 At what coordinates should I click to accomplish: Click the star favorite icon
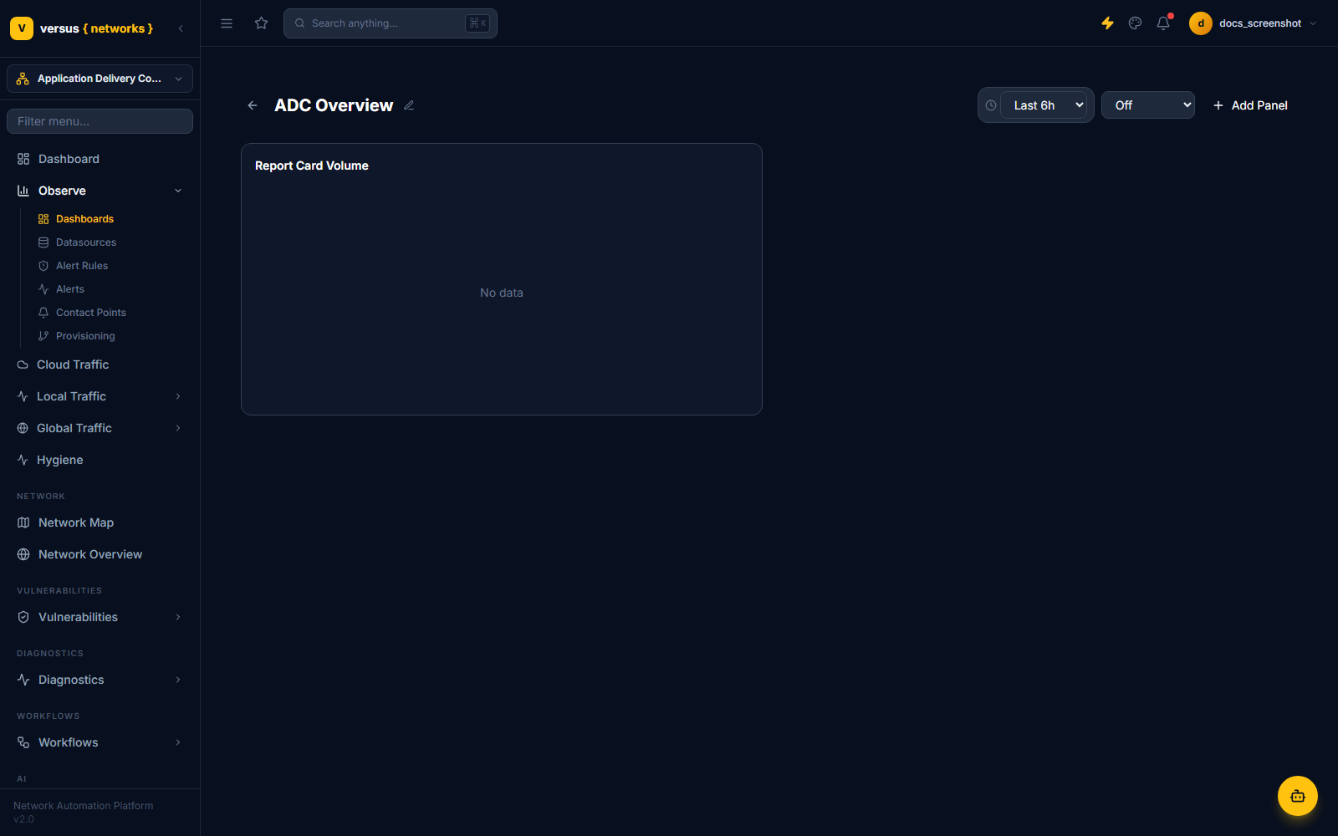point(261,23)
